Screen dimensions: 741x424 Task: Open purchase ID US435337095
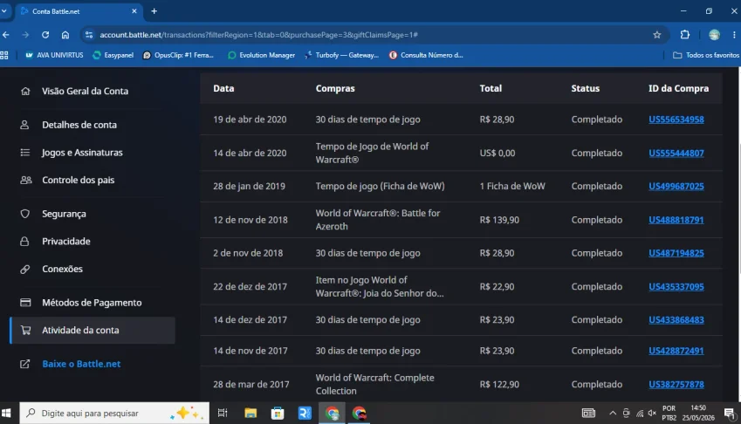[x=676, y=287]
